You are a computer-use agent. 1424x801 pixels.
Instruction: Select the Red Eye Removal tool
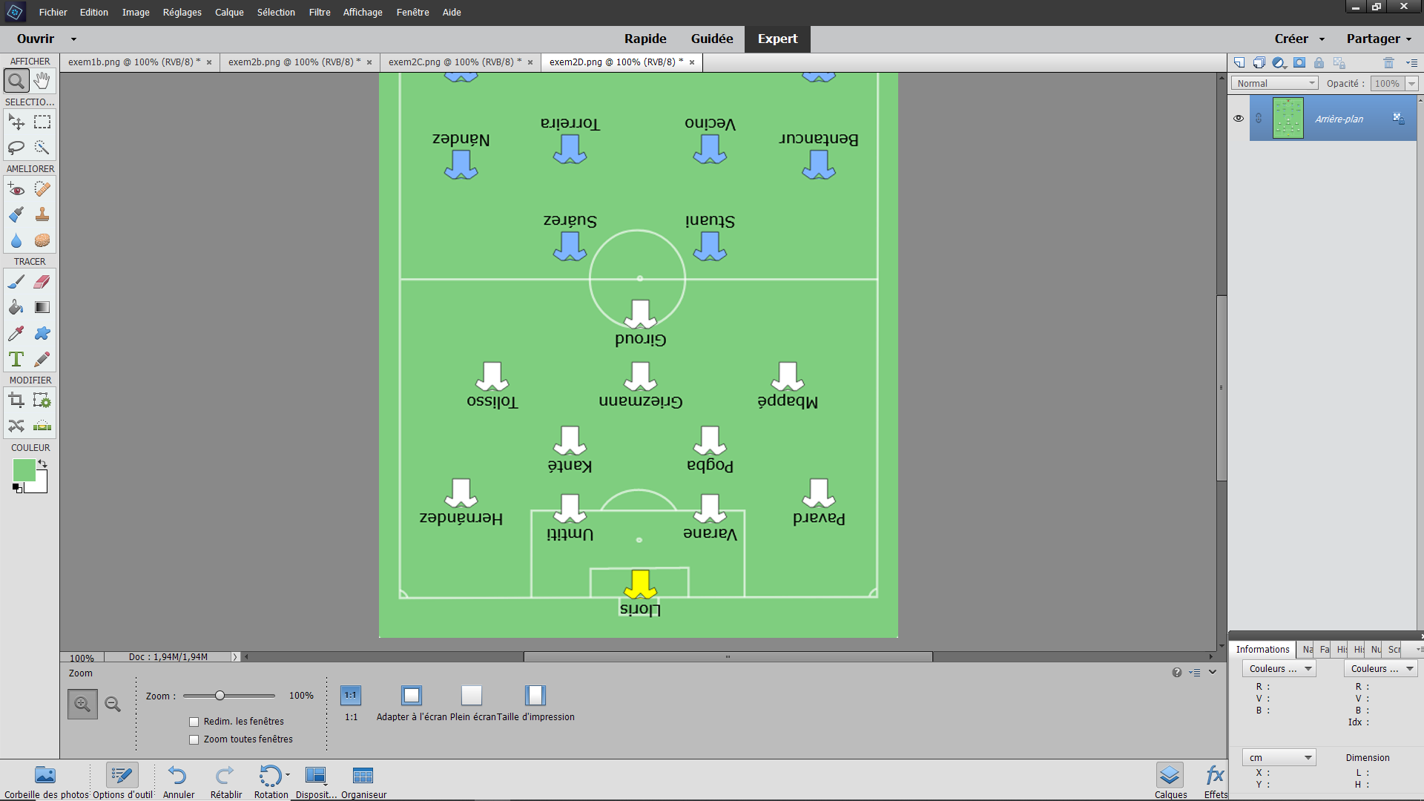click(16, 189)
